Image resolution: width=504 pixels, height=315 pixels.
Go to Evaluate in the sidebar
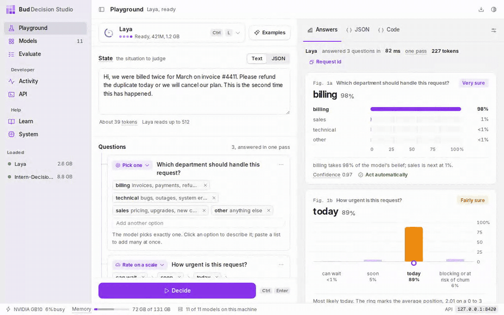45,54
